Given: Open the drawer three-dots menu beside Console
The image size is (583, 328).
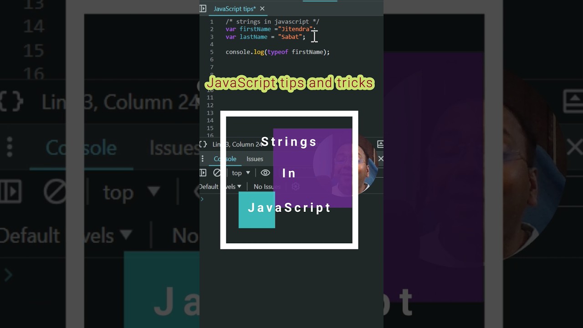Looking at the screenshot, I should pos(203,159).
